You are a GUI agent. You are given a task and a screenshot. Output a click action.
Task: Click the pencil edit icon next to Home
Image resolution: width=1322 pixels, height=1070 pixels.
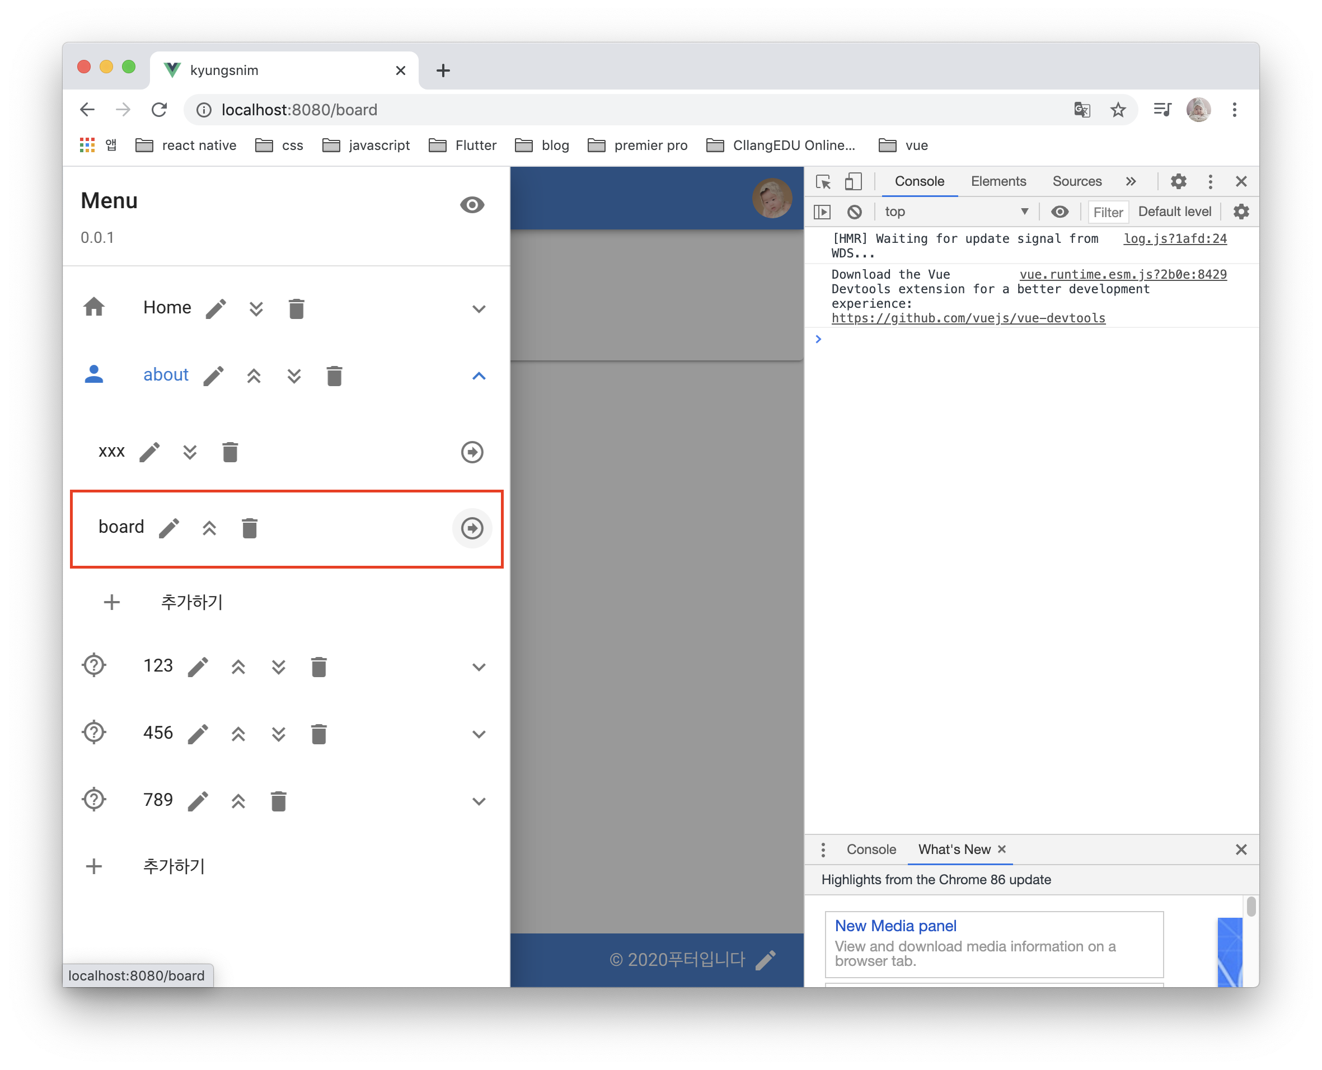tap(215, 309)
